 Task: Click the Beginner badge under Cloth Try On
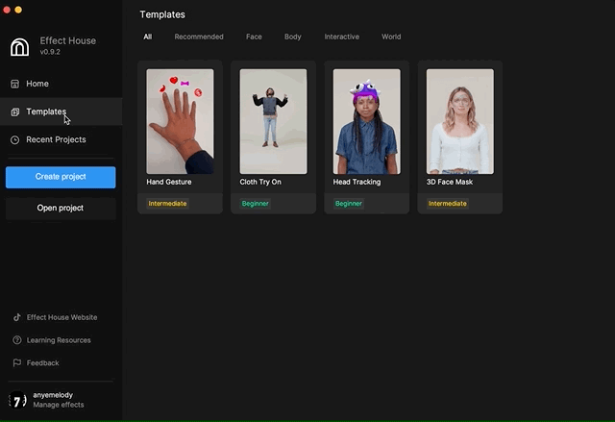pyautogui.click(x=255, y=204)
